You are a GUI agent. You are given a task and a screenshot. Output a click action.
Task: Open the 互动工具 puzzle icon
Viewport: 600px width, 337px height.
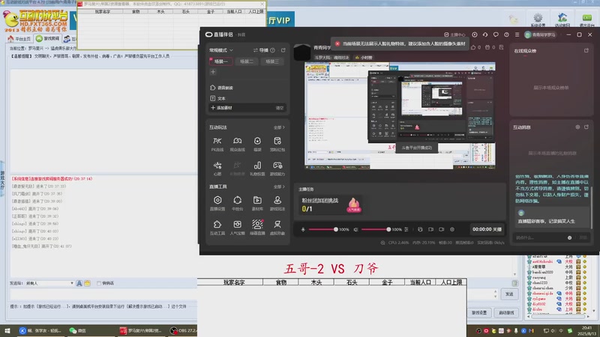click(x=217, y=228)
